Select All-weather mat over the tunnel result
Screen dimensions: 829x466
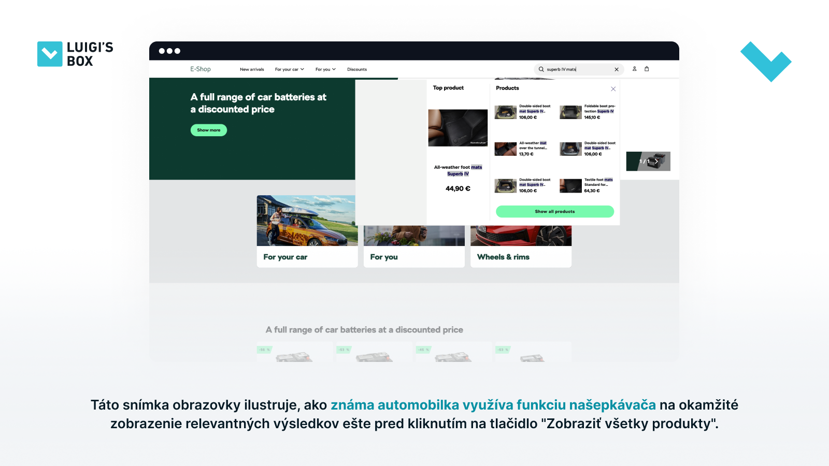tap(533, 145)
